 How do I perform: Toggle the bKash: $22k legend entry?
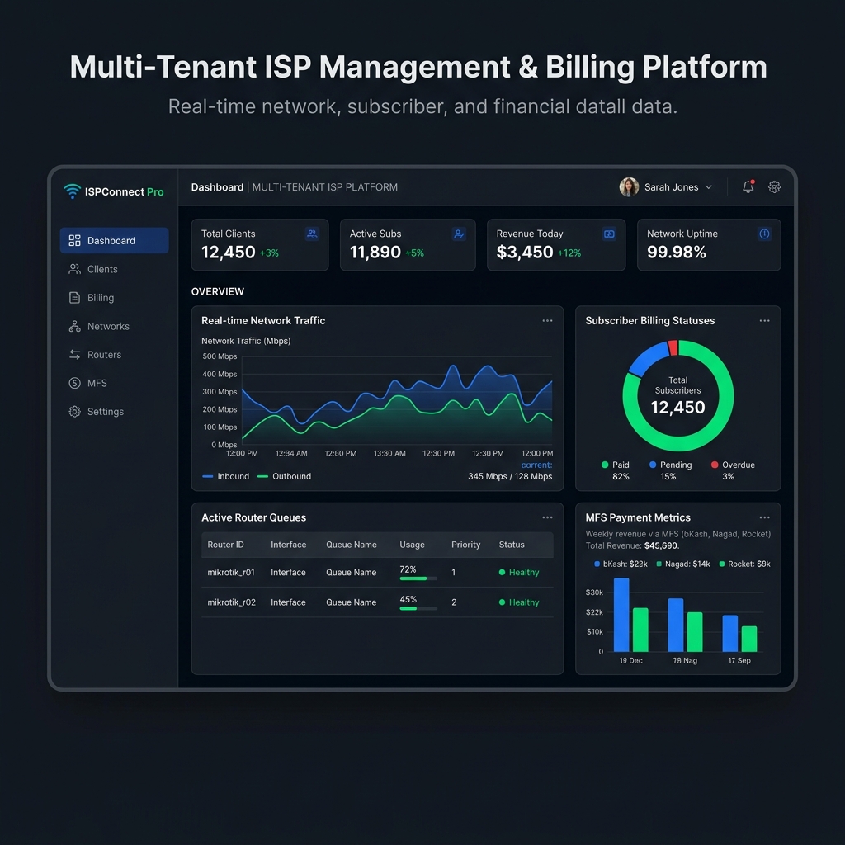tap(621, 564)
